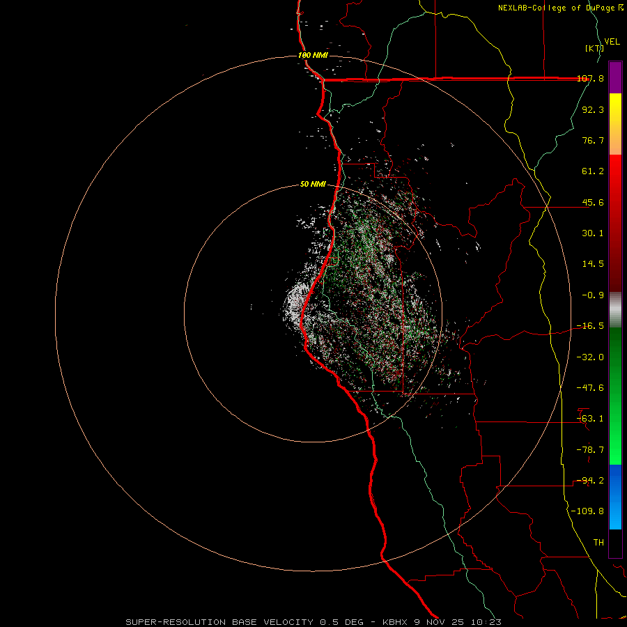Select the 76.7 legend value
The height and width of the screenshot is (627, 627).
pos(593,140)
